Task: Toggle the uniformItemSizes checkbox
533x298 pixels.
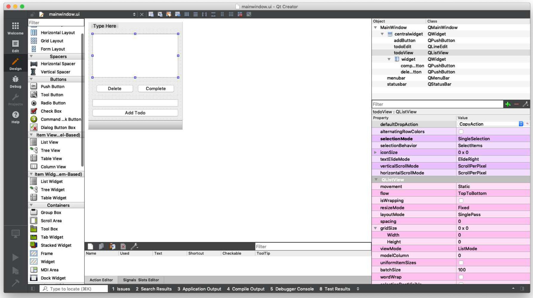Action: coord(461,263)
